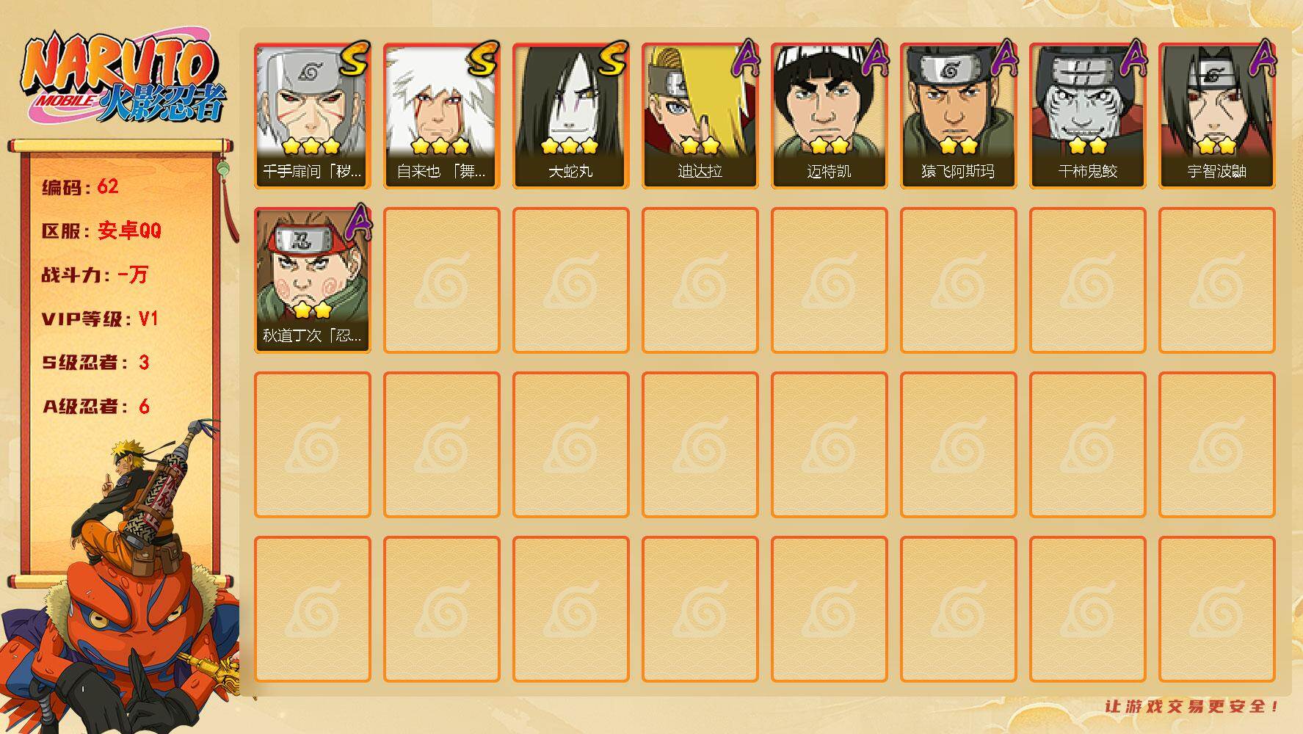Image resolution: width=1303 pixels, height=734 pixels.
Task: Click the S rank badge on 大蛇丸
Action: pyautogui.click(x=612, y=59)
